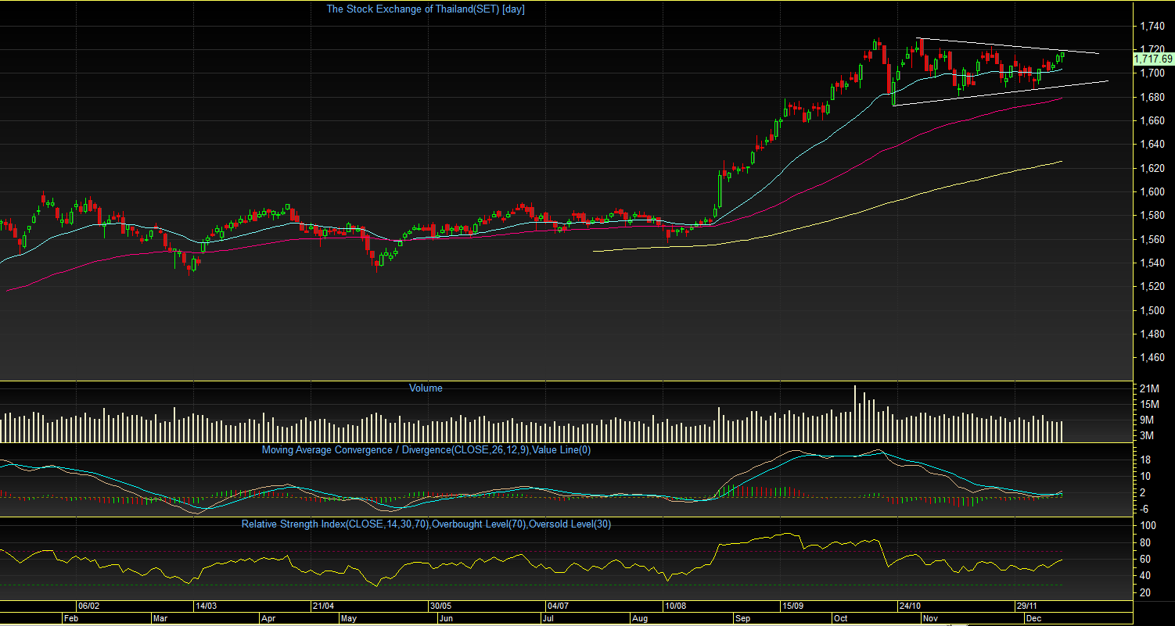The width and height of the screenshot is (1175, 626).
Task: Click the May month label
Action: point(349,618)
